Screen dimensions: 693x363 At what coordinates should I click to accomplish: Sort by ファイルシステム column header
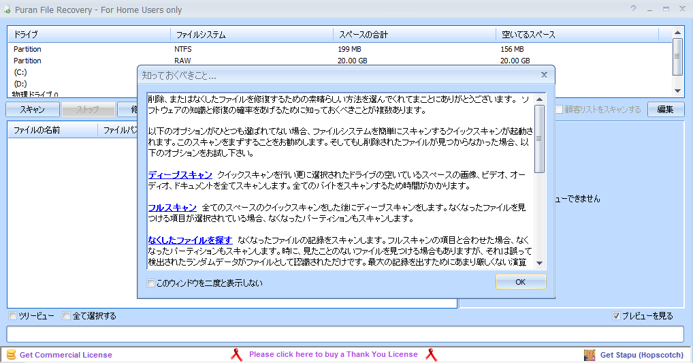pos(252,35)
